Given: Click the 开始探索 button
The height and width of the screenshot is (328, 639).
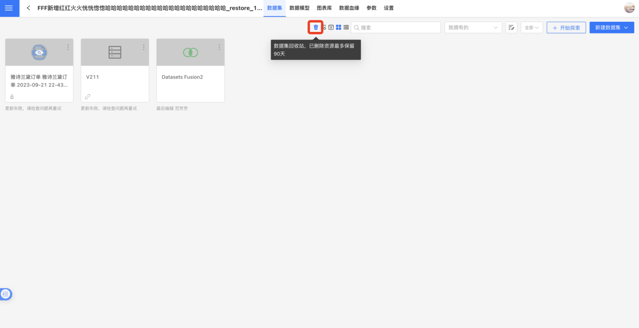Looking at the screenshot, I should 566,27.
